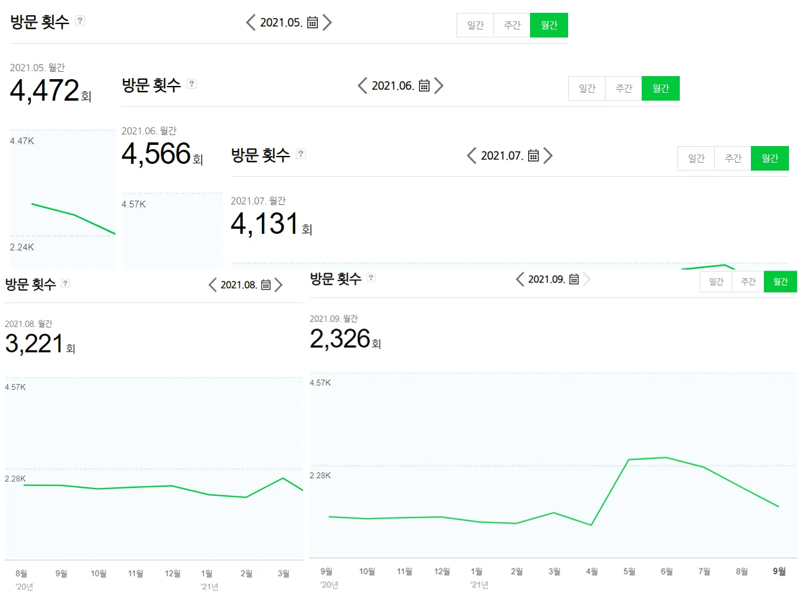800x599 pixels.
Task: Select 월간 tab in the 2021.09 panel
Action: pos(780,282)
